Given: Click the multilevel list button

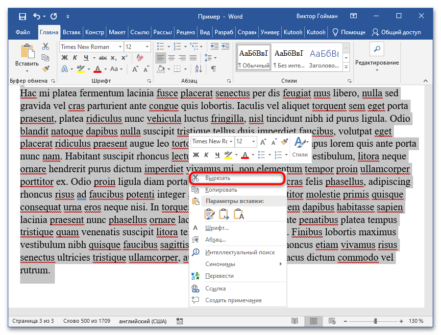Looking at the screenshot, I should click(194, 46).
